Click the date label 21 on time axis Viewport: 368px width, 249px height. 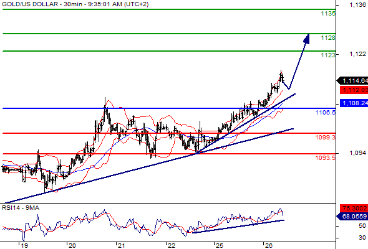[121, 246]
